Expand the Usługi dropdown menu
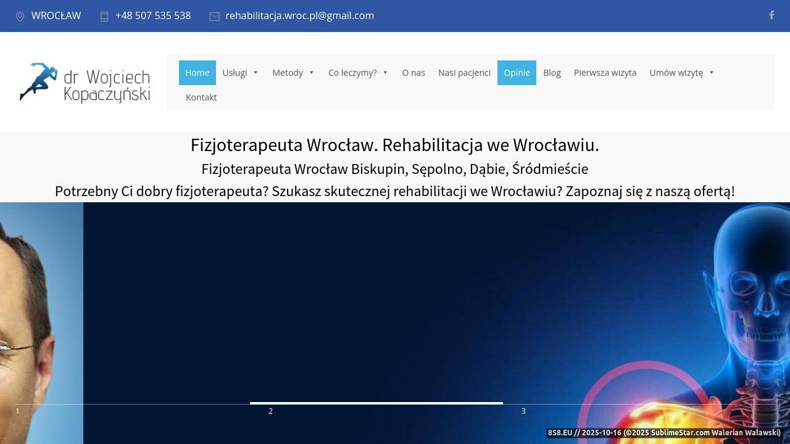Image resolution: width=790 pixels, height=444 pixels. 240,73
